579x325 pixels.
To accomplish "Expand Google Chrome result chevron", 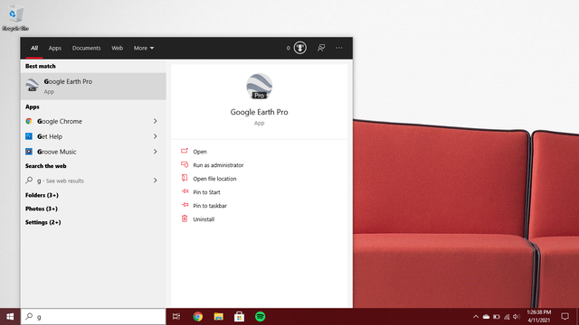I will tap(155, 121).
